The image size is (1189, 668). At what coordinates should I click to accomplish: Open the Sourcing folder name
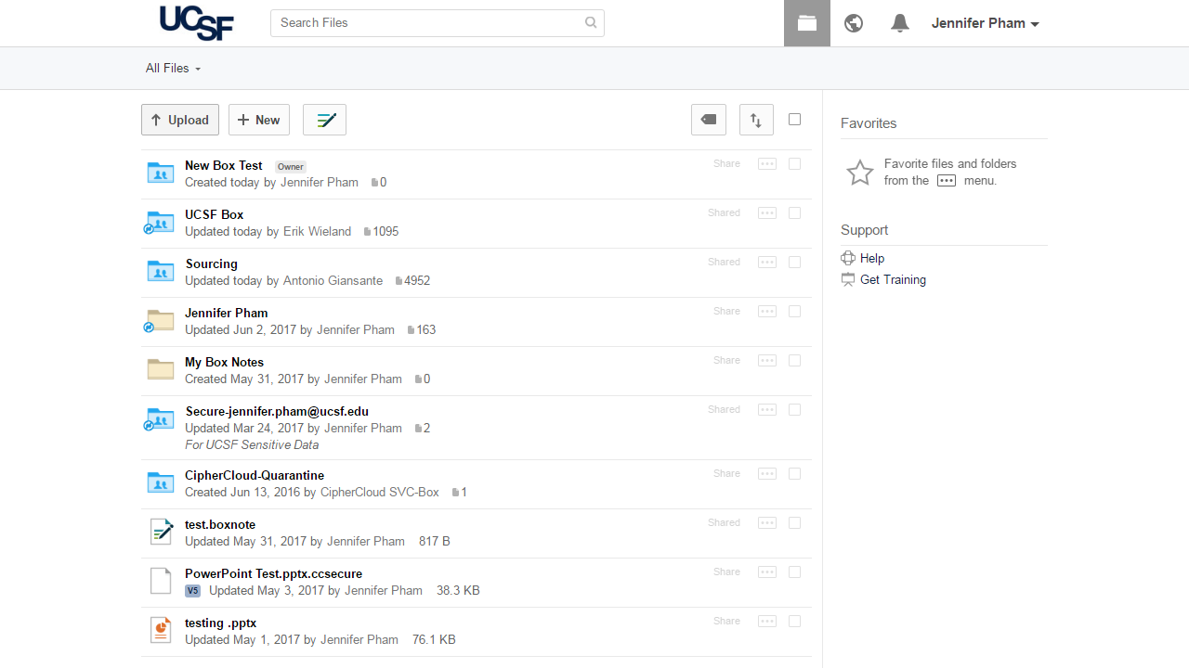212,264
